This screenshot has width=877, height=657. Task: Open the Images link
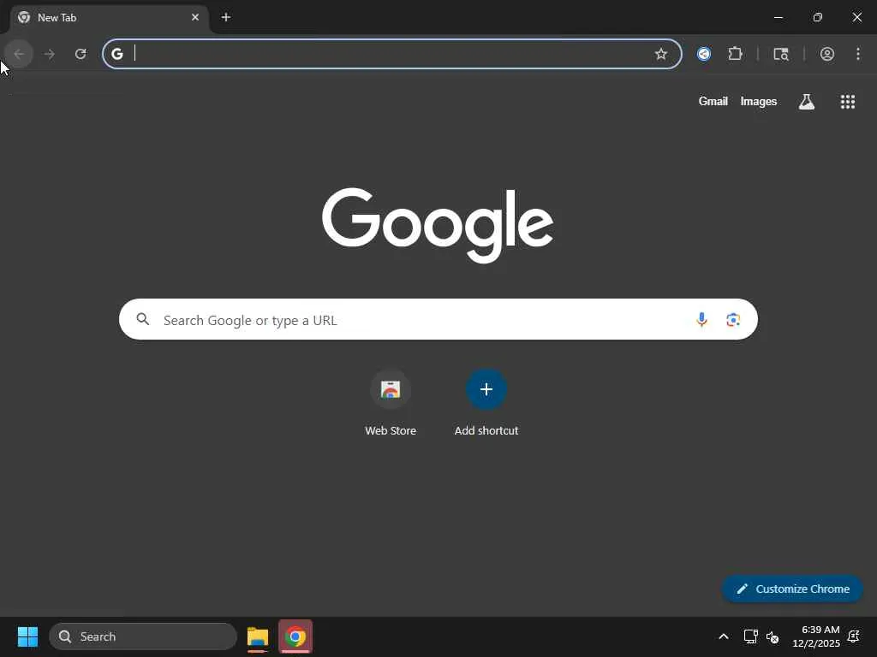759,101
